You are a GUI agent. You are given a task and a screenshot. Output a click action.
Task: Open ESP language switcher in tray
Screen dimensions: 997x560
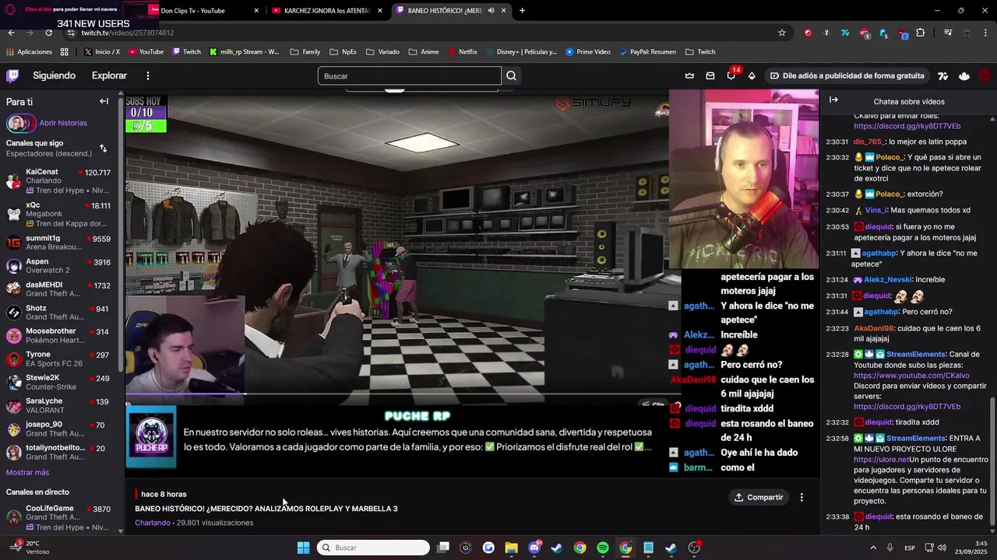(910, 548)
